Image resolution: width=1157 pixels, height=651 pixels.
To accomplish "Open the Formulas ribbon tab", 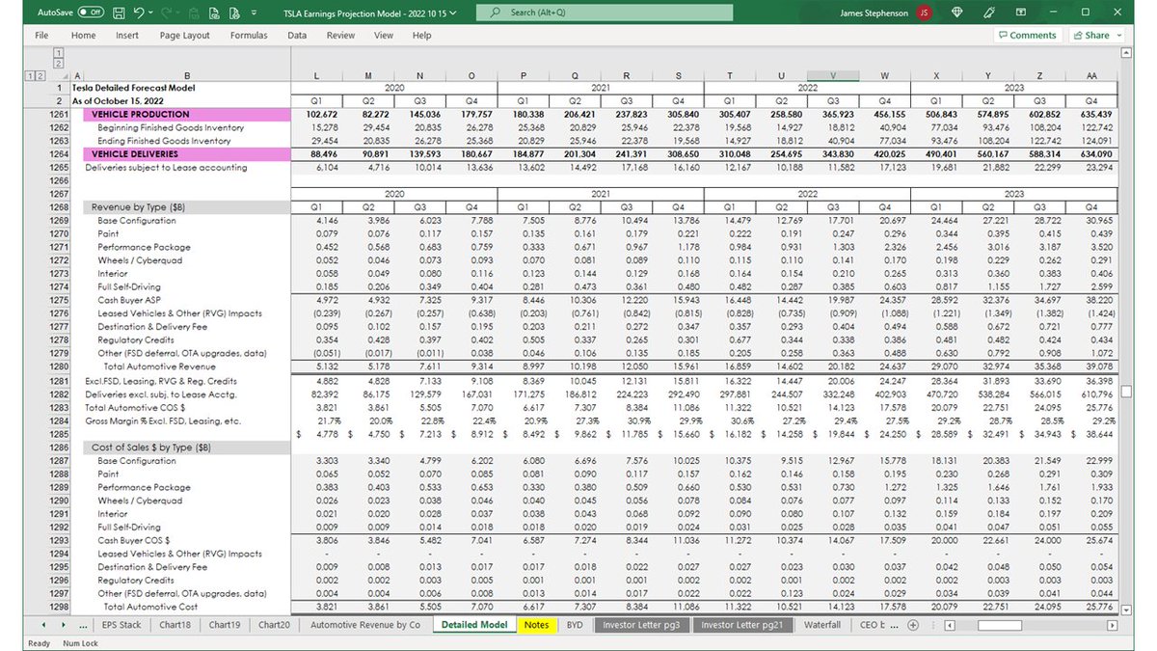I will click(249, 36).
